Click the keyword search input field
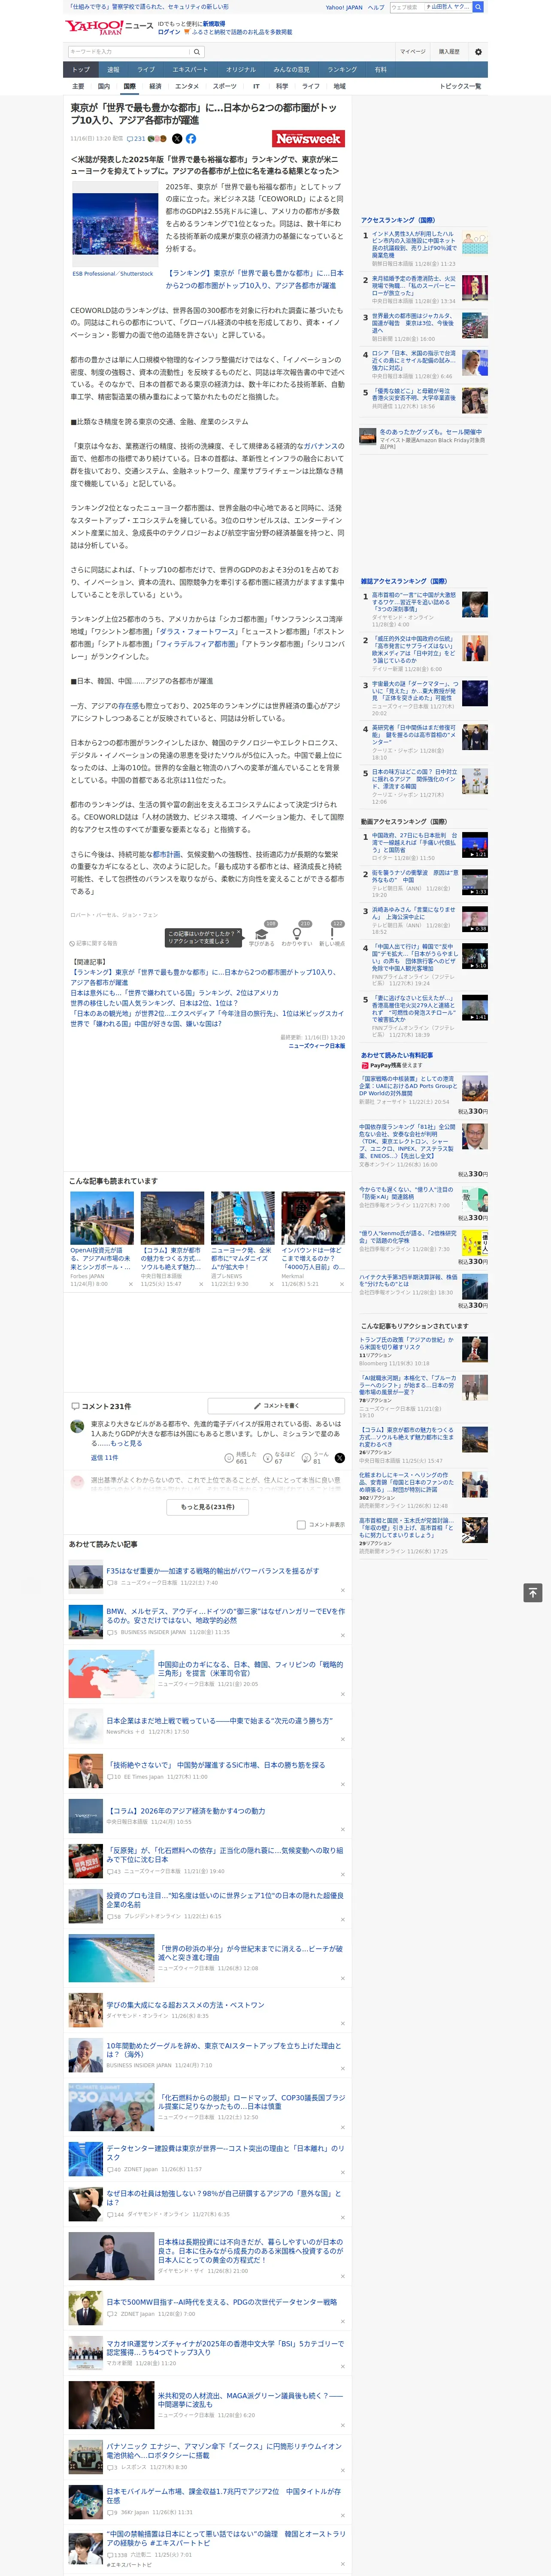This screenshot has width=551, height=2576. click(129, 52)
